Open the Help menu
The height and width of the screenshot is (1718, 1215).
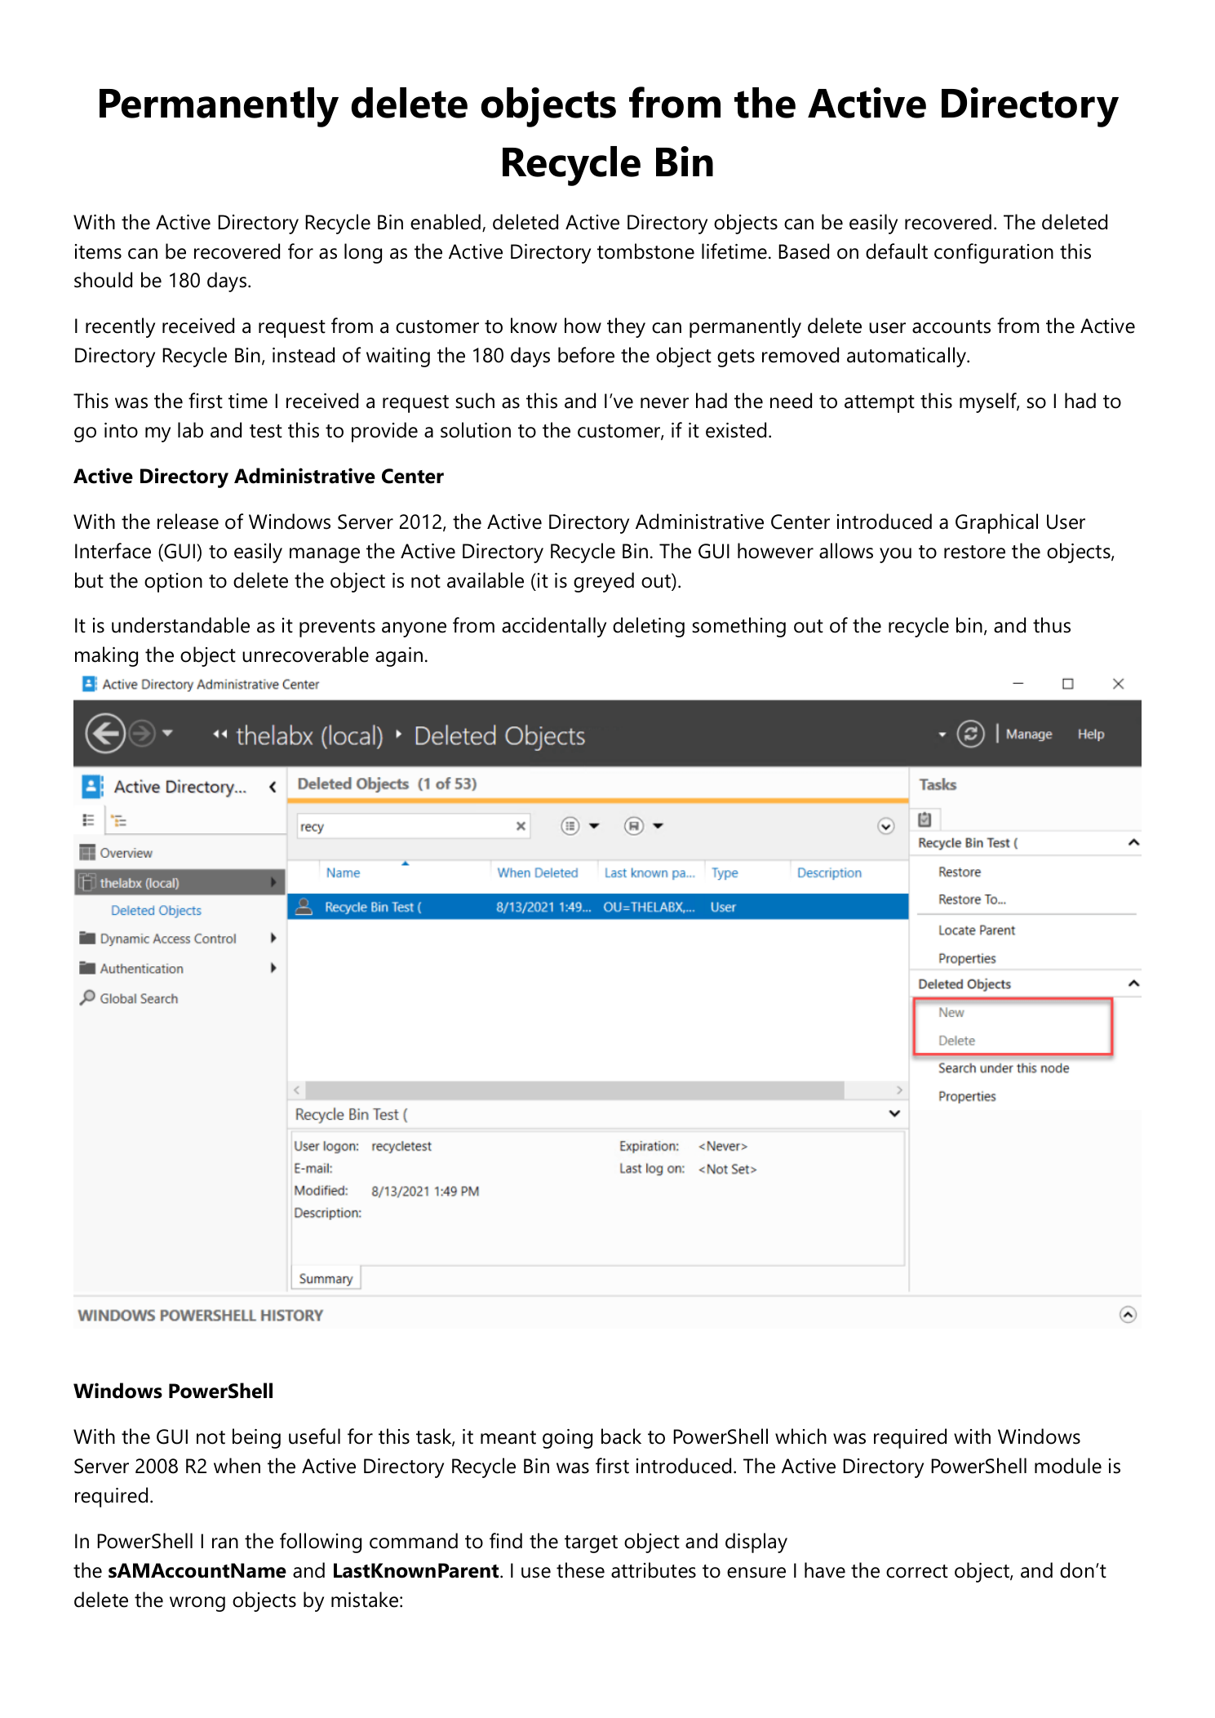[1090, 734]
